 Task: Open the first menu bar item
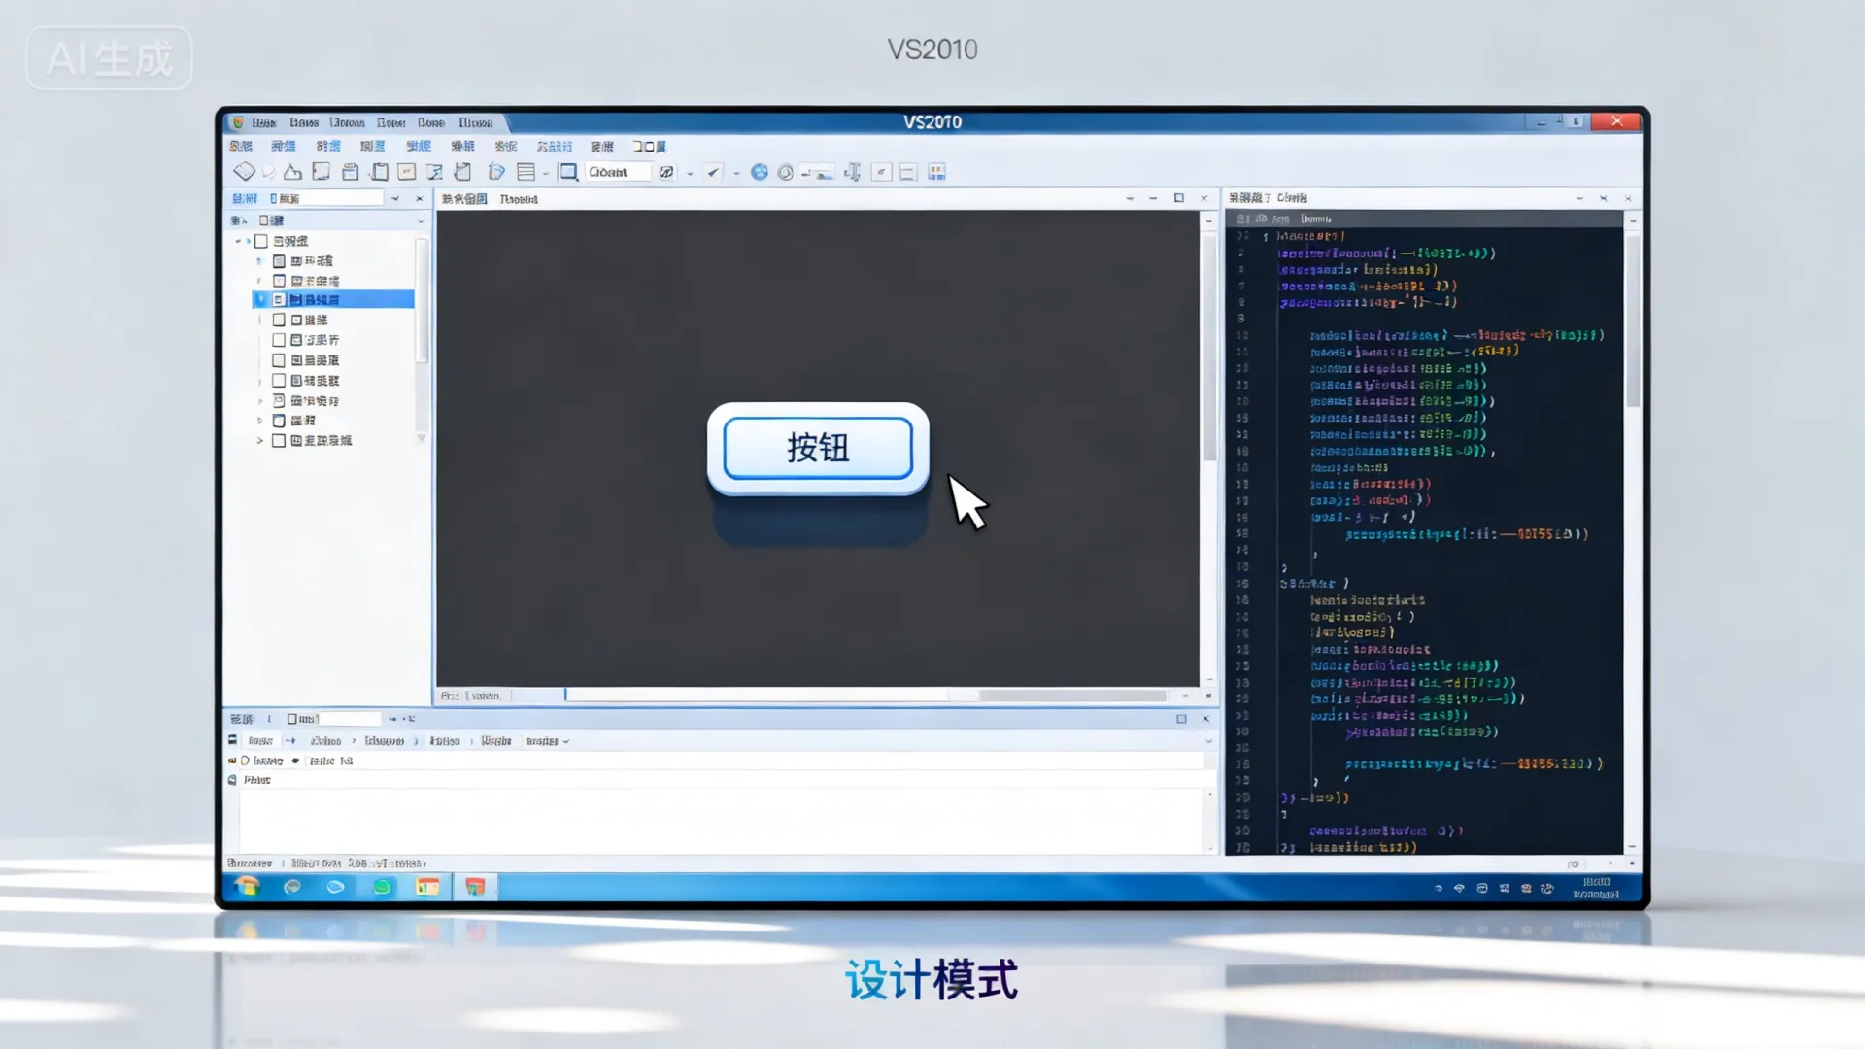pos(241,147)
